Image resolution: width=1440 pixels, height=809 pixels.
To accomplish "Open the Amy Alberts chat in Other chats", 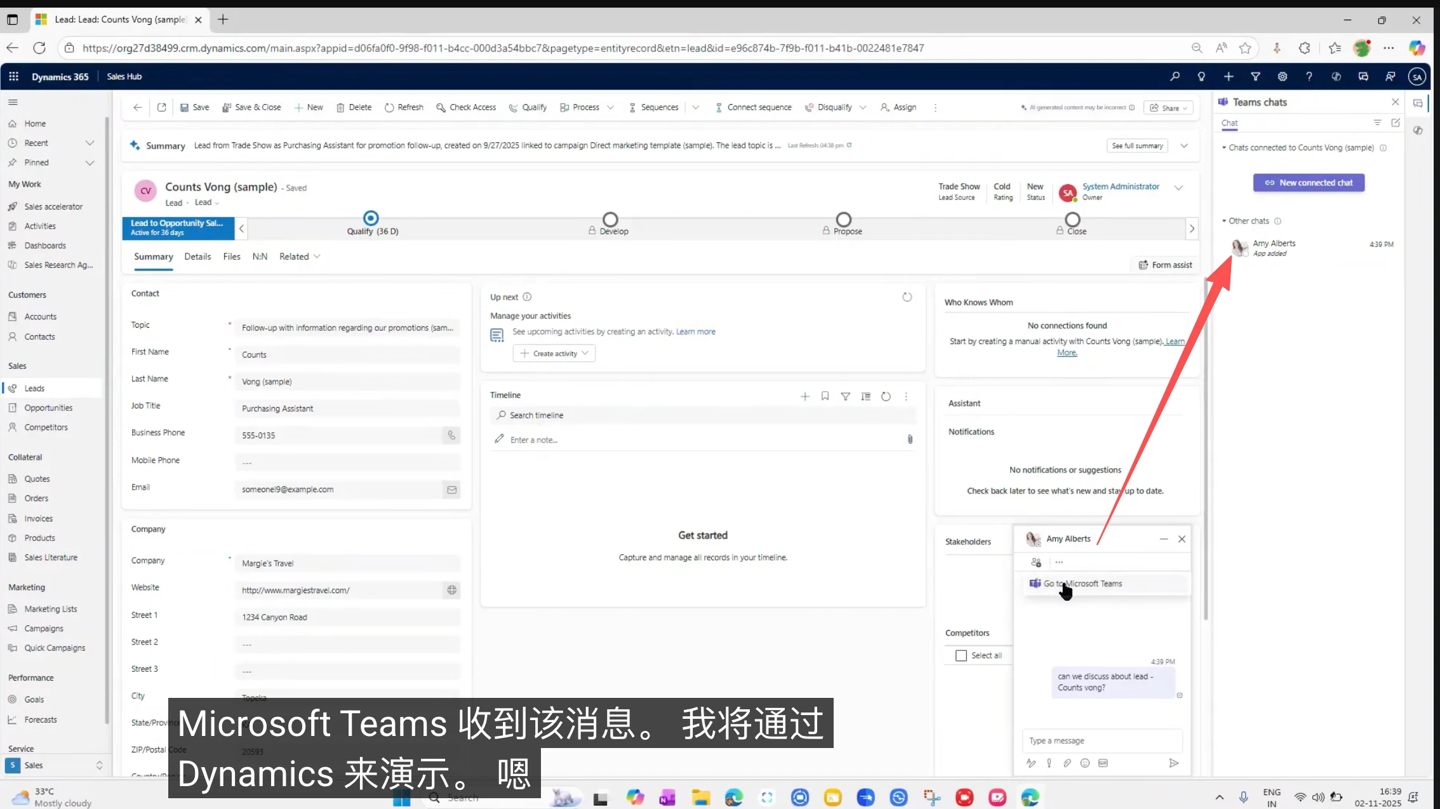I will tap(1312, 248).
